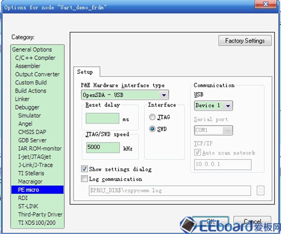Open CMSIS DAP settings
Screen dimensions: 281x234
coord(32,132)
